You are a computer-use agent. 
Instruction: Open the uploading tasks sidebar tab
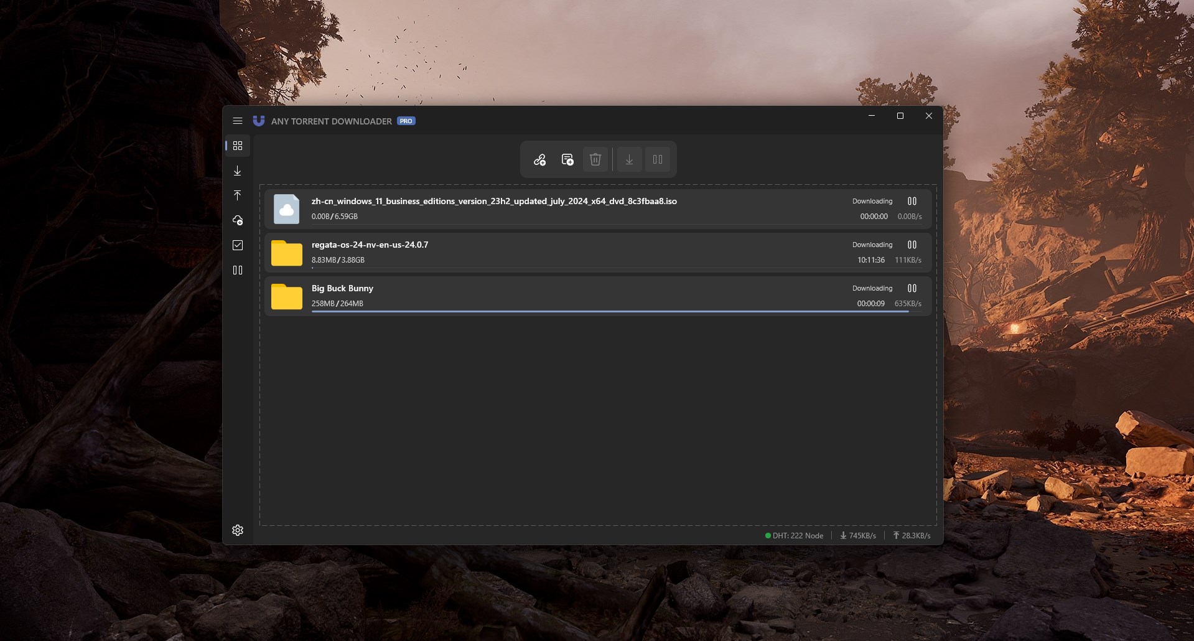(238, 195)
